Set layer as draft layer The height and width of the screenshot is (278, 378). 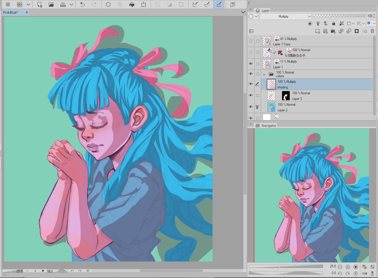326,23
